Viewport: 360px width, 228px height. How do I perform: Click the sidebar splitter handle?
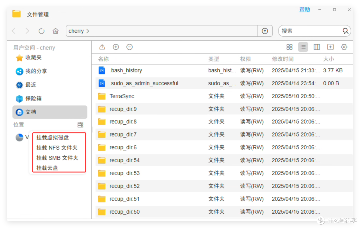(x=93, y=130)
